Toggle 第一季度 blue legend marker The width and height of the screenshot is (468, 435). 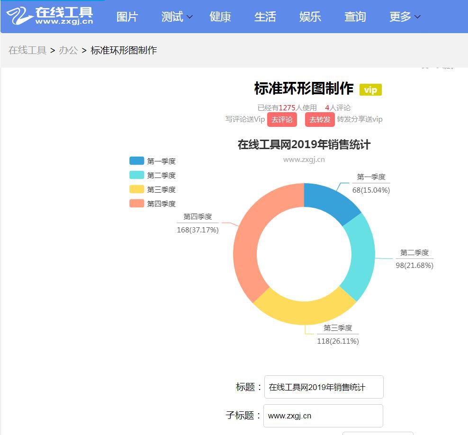click(136, 161)
